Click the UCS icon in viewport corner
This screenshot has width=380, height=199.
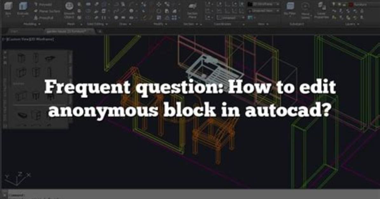17,178
